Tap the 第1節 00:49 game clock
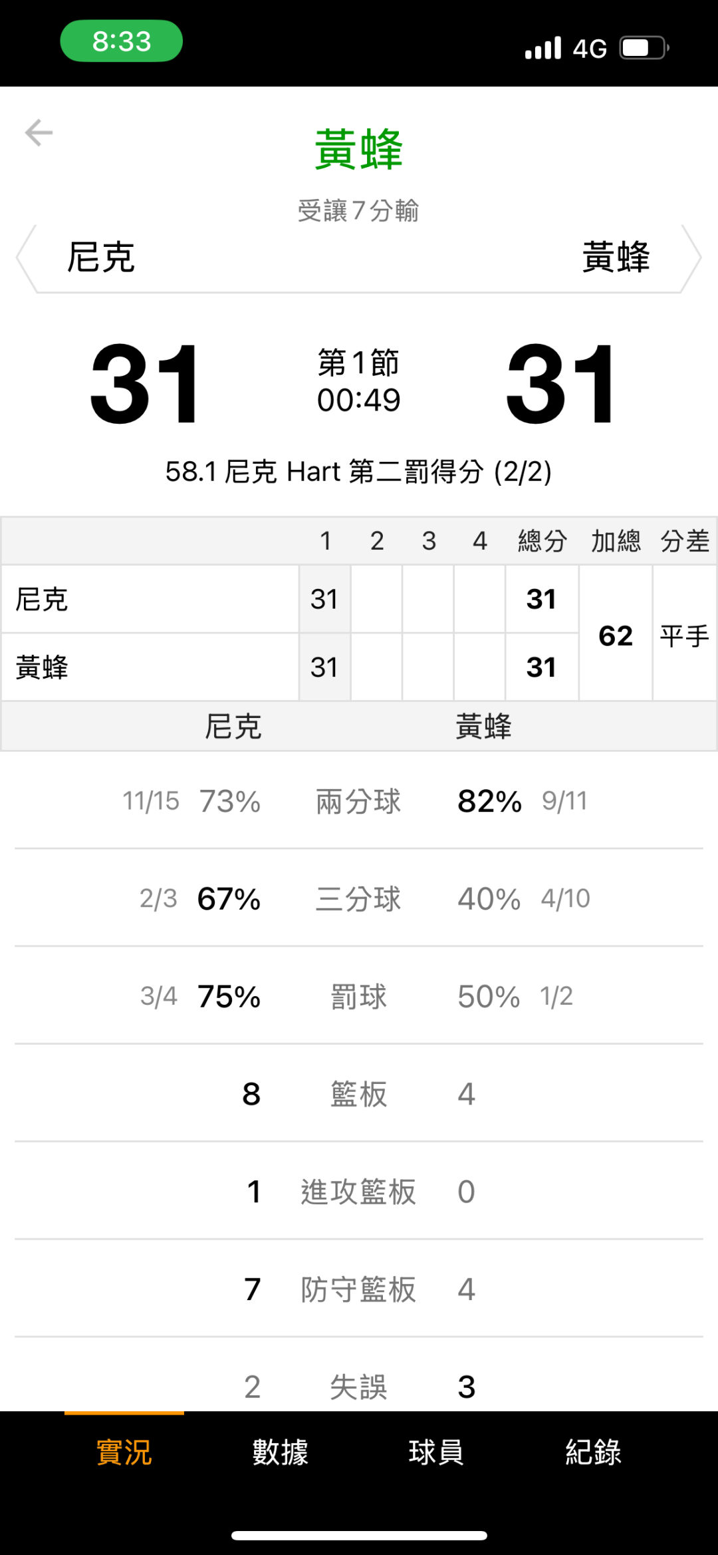The image size is (718, 1555). tap(359, 381)
